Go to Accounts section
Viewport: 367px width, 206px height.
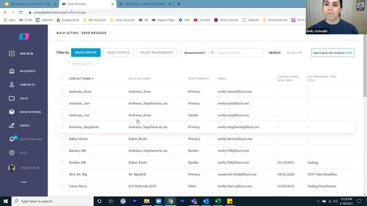click(22, 71)
